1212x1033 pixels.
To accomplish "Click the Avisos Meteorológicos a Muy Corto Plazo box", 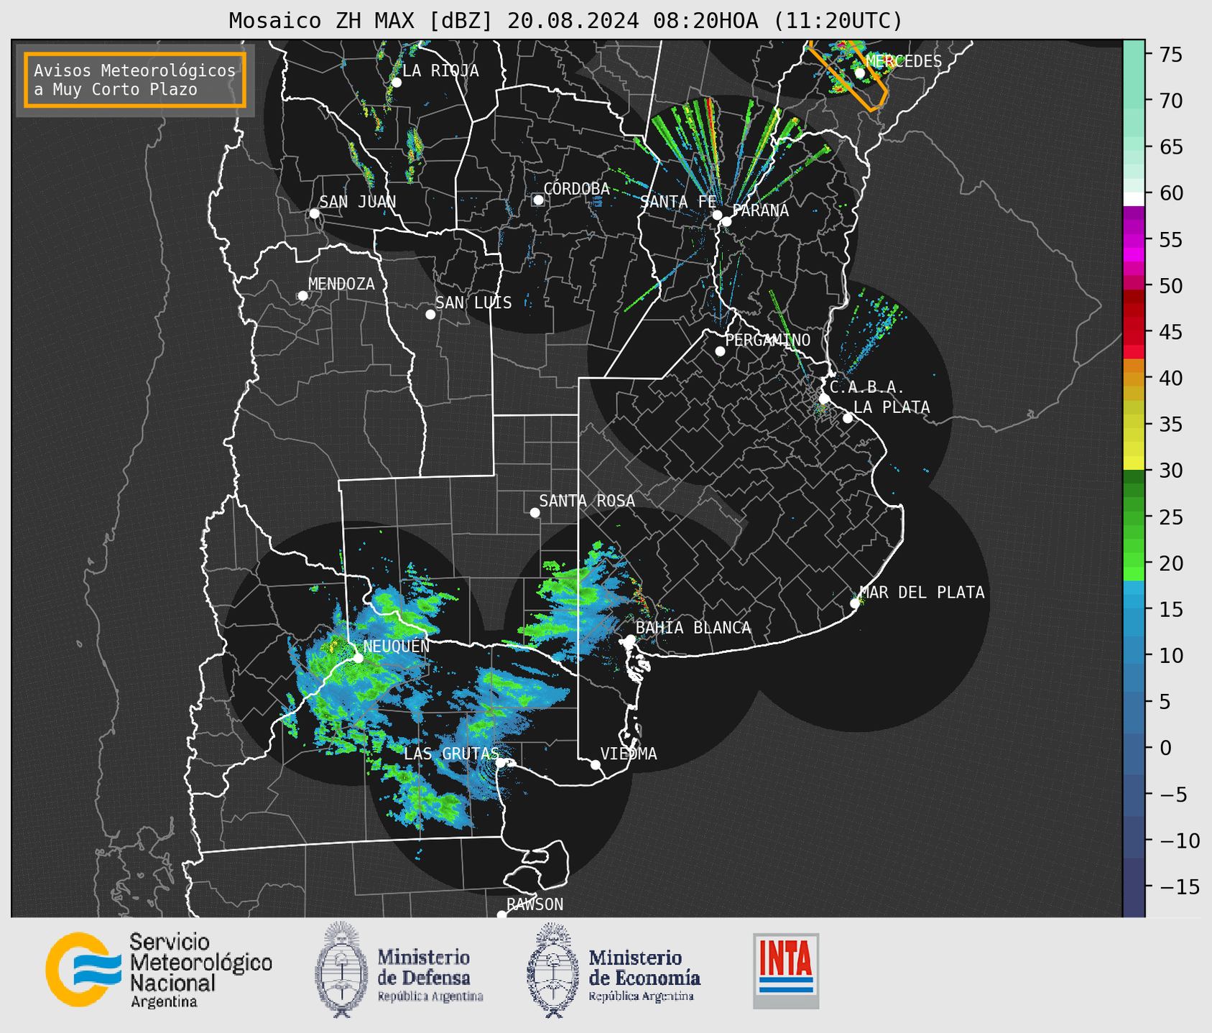I will [135, 80].
